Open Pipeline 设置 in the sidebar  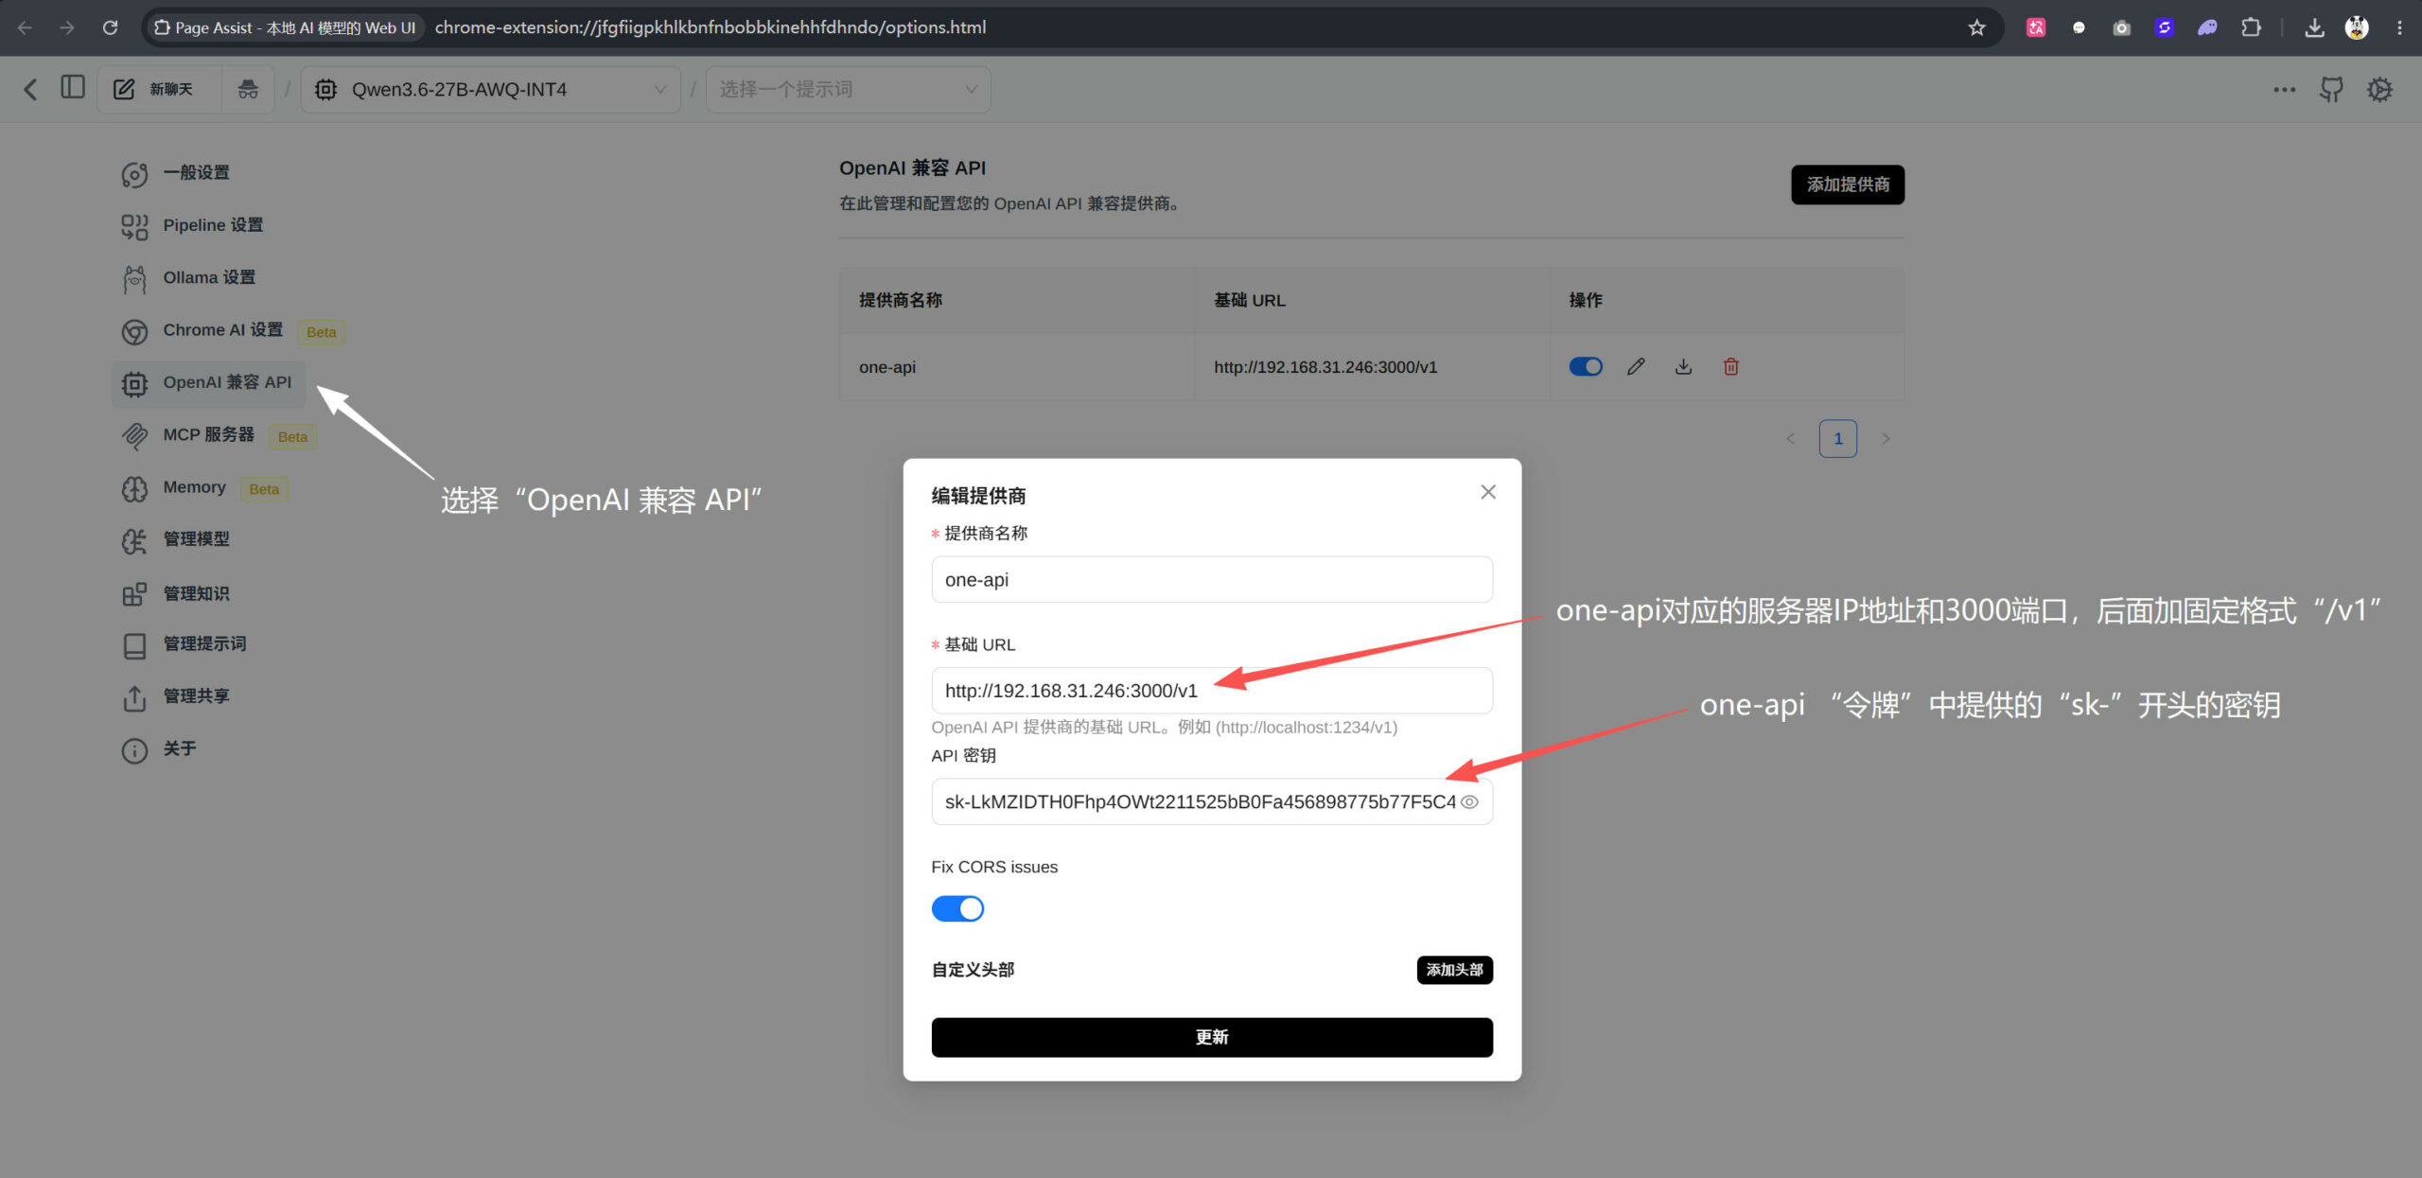coord(192,225)
